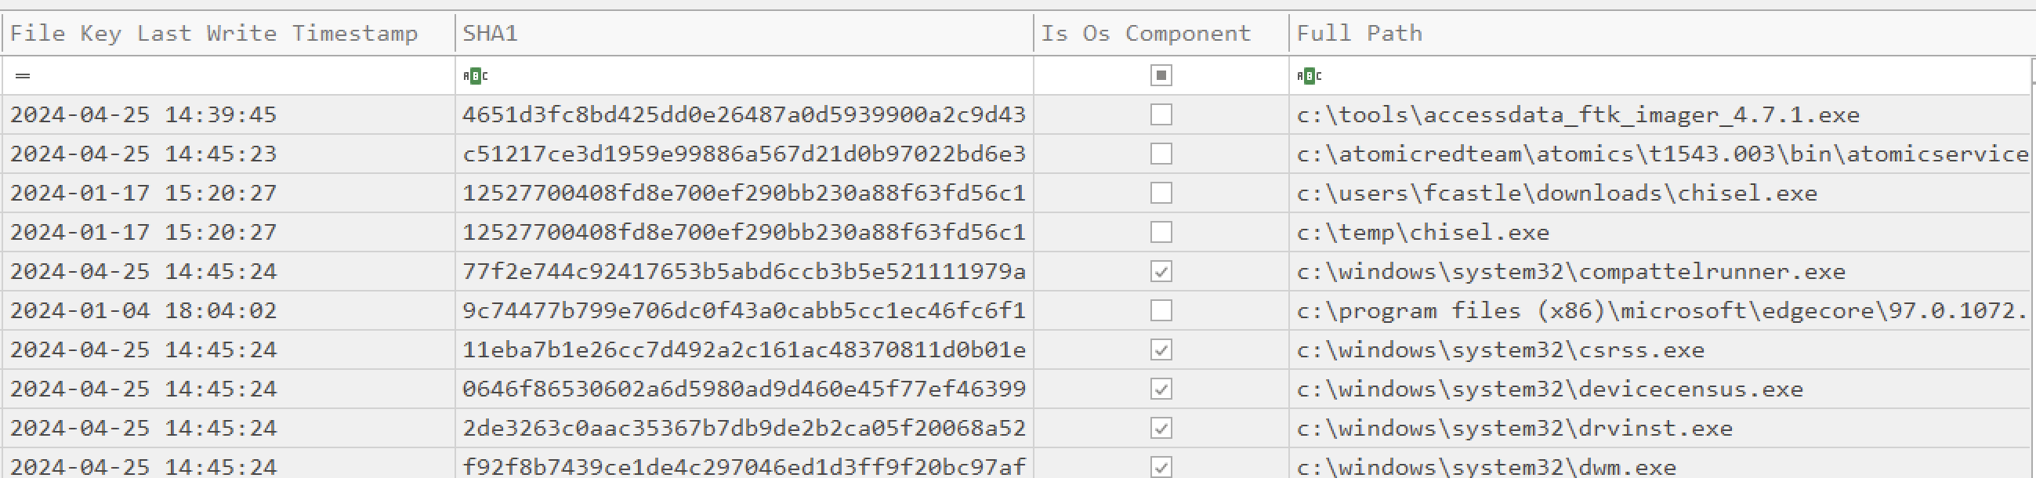Click the Full Path filter ABC icon
This screenshot has height=478, width=2036.
[1309, 76]
